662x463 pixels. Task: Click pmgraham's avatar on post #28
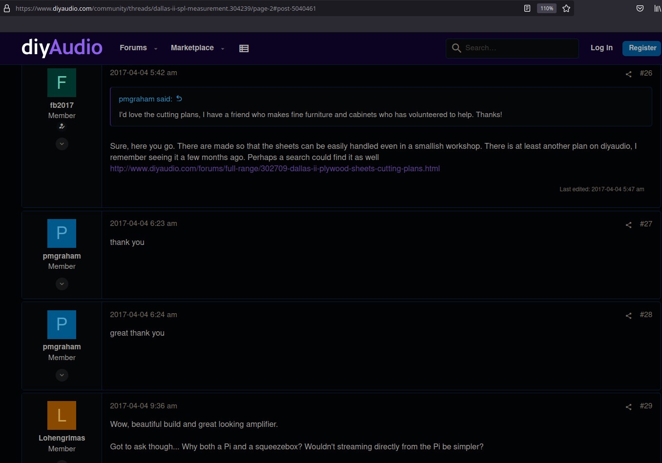pyautogui.click(x=62, y=324)
